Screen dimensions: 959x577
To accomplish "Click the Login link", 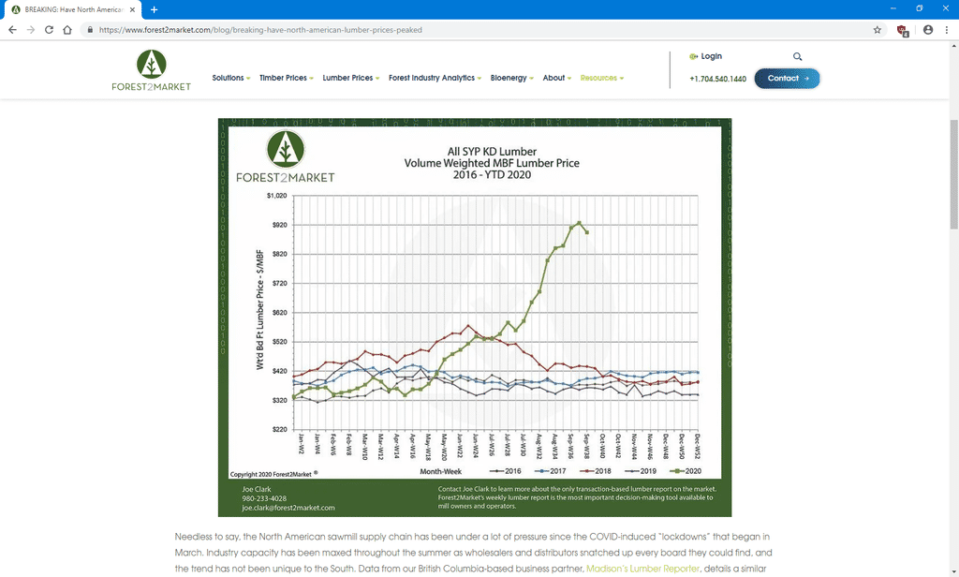I will coord(710,57).
